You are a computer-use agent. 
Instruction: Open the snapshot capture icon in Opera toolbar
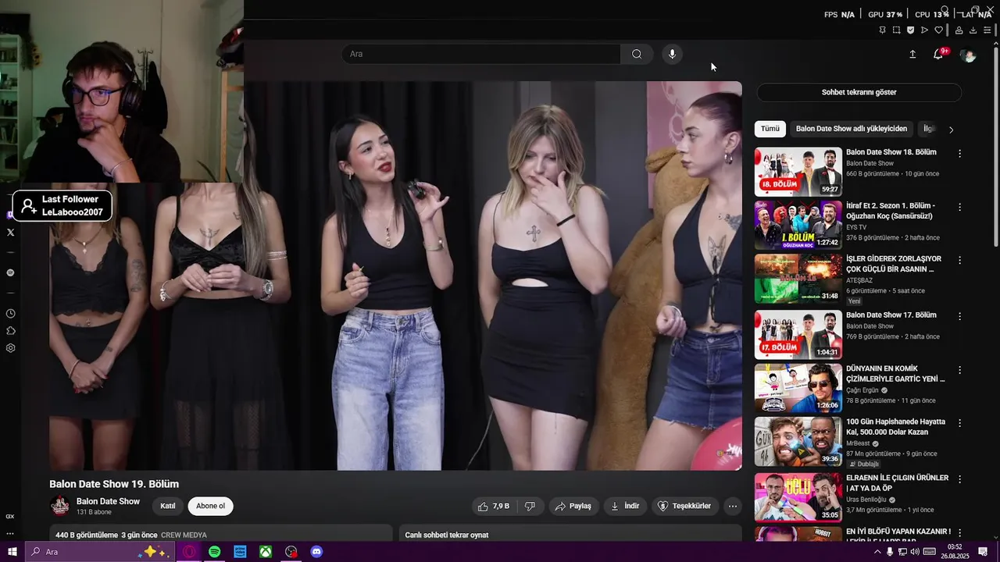tap(896, 30)
